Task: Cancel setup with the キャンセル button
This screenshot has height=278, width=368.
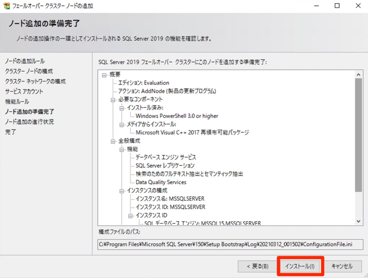Action: click(x=342, y=266)
